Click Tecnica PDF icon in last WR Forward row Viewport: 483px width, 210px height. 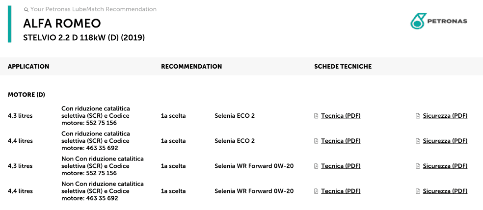tap(316, 191)
